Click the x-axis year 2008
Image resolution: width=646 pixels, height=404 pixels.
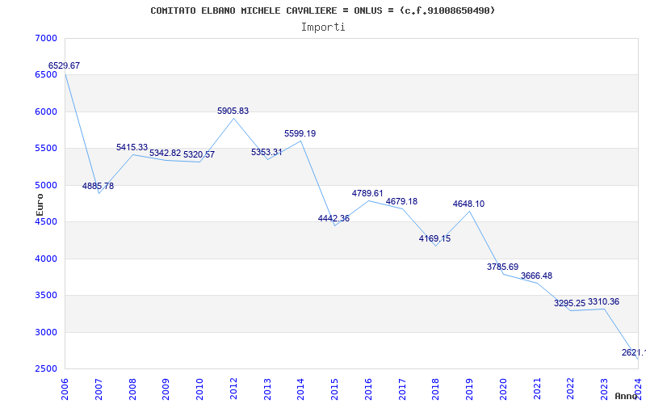click(x=132, y=389)
